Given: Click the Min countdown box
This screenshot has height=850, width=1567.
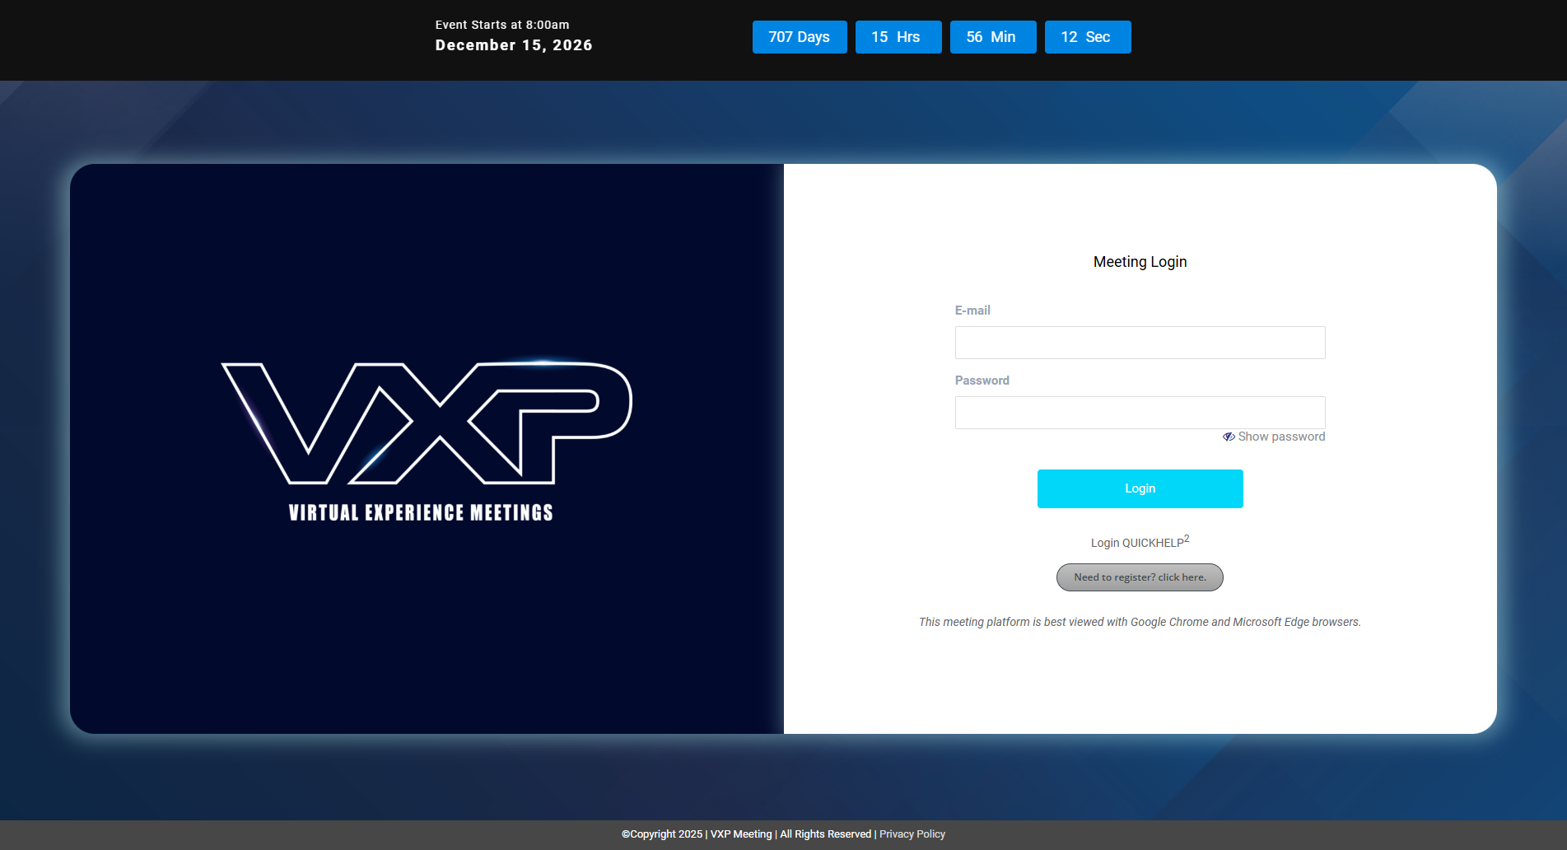Looking at the screenshot, I should pyautogui.click(x=993, y=37).
